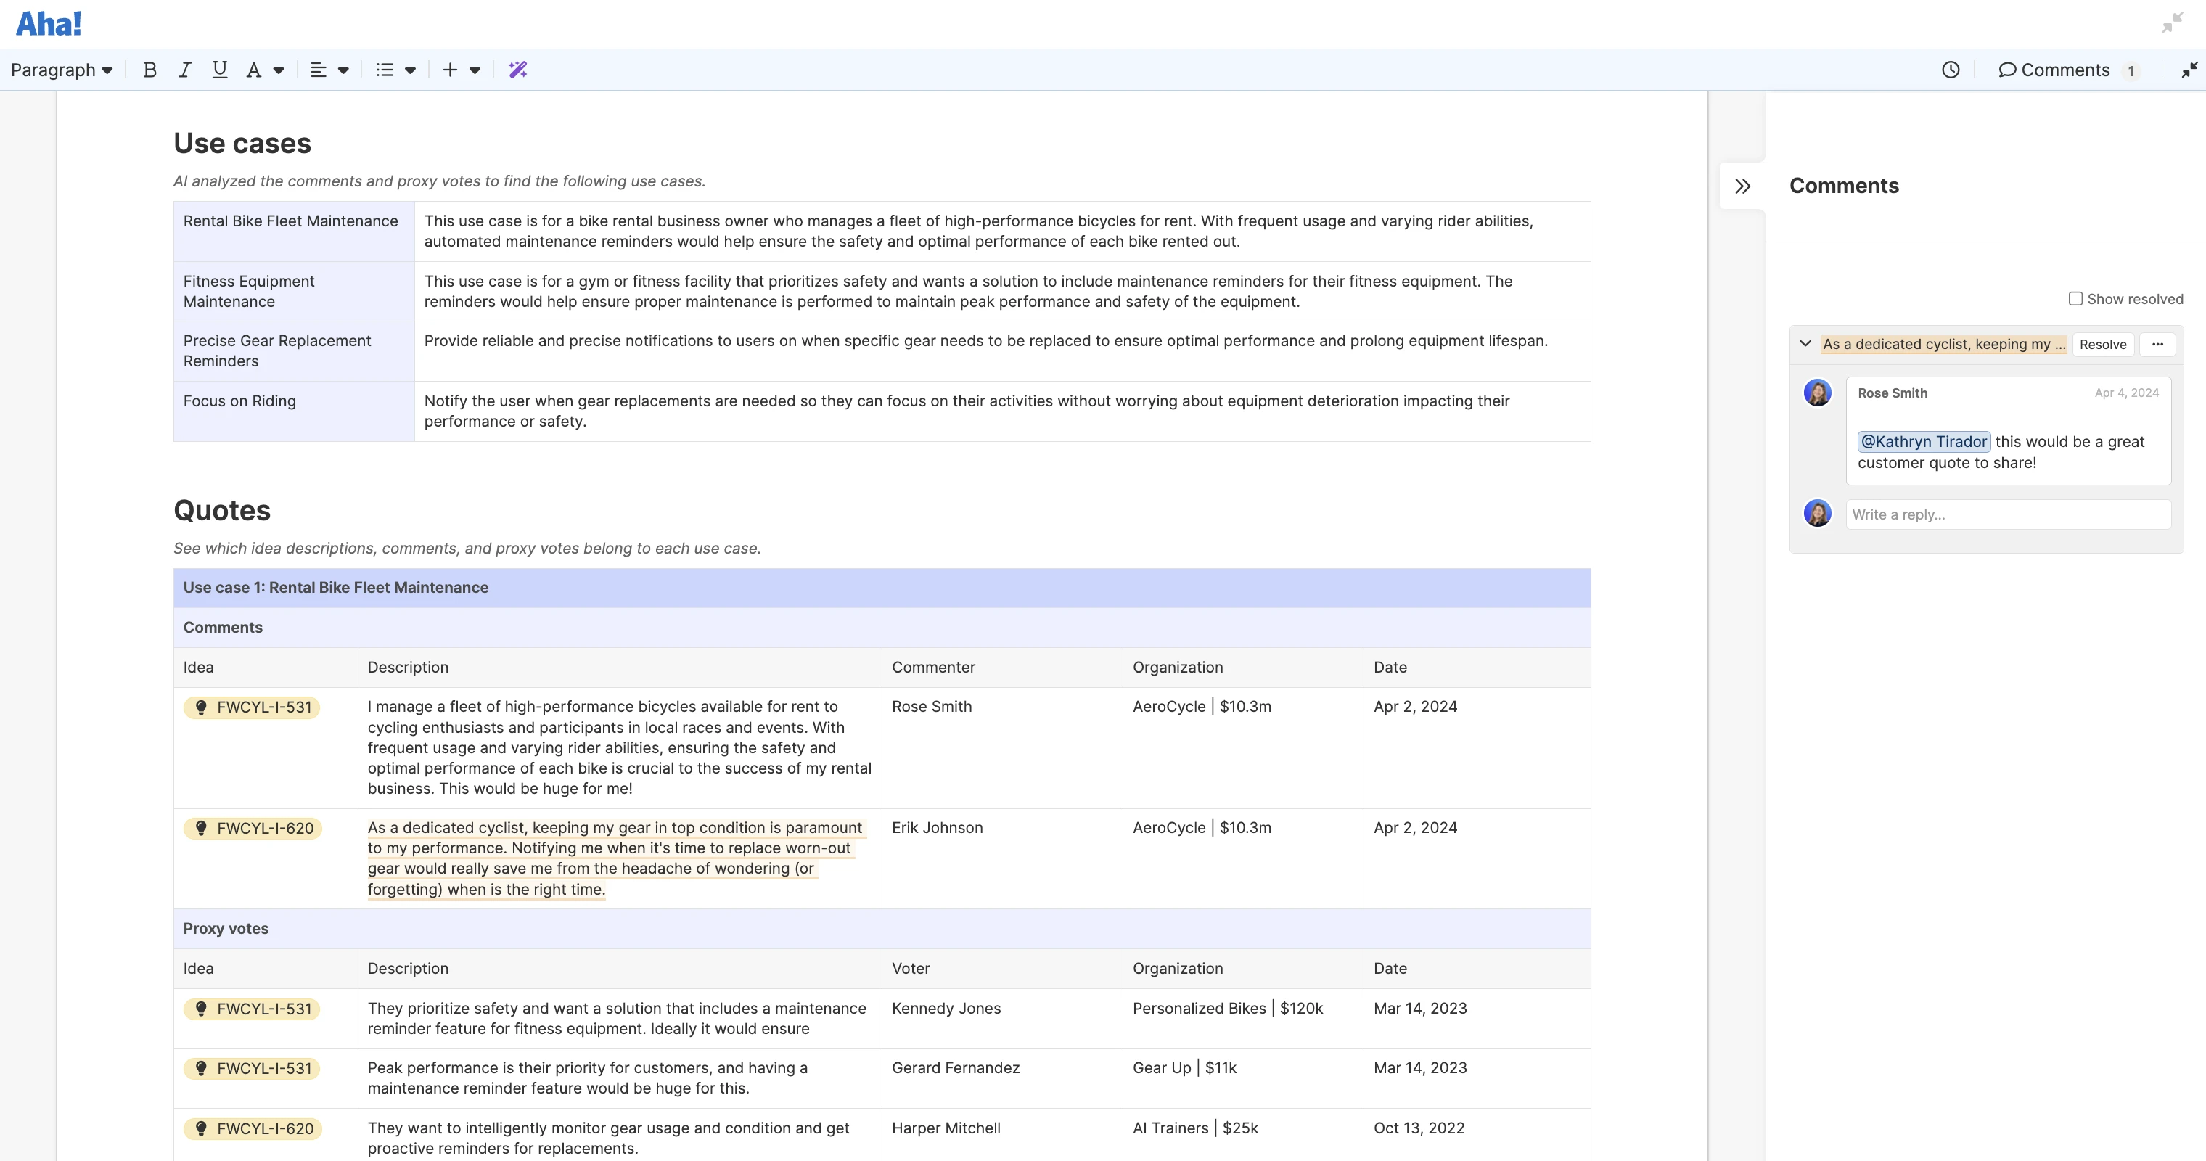Click the Write a reply field
2206x1161 pixels.
click(x=2007, y=514)
